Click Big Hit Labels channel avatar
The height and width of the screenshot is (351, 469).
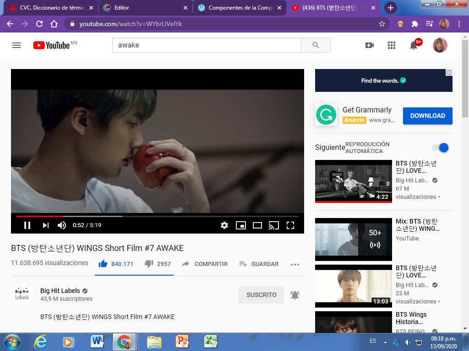[22, 294]
